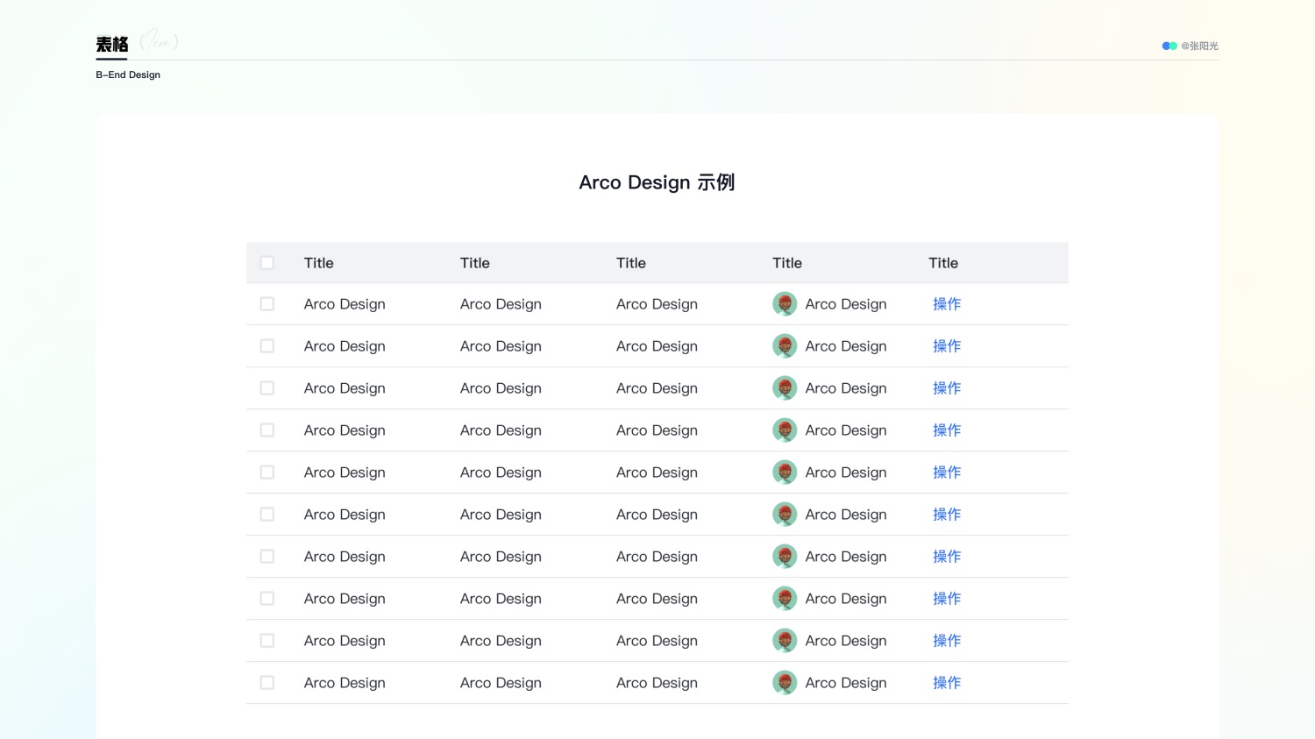This screenshot has width=1315, height=739.
Task: Click the @张阳光 author label
Action: point(1199,46)
